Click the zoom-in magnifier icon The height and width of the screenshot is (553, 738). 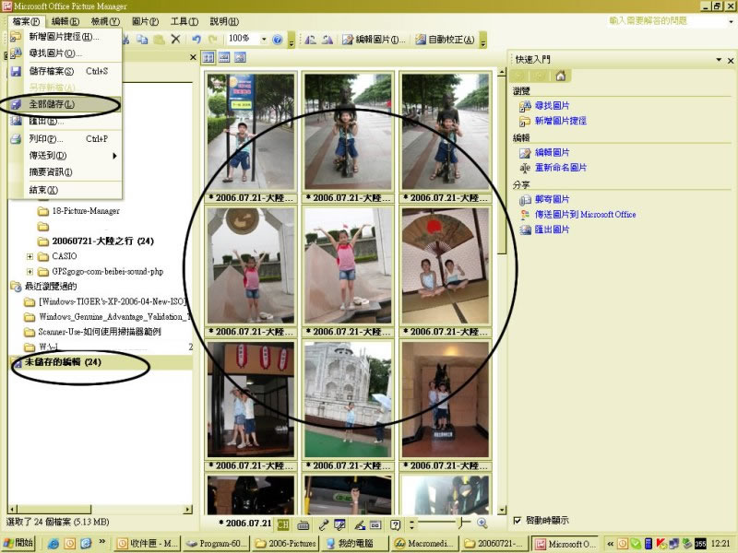(x=482, y=523)
